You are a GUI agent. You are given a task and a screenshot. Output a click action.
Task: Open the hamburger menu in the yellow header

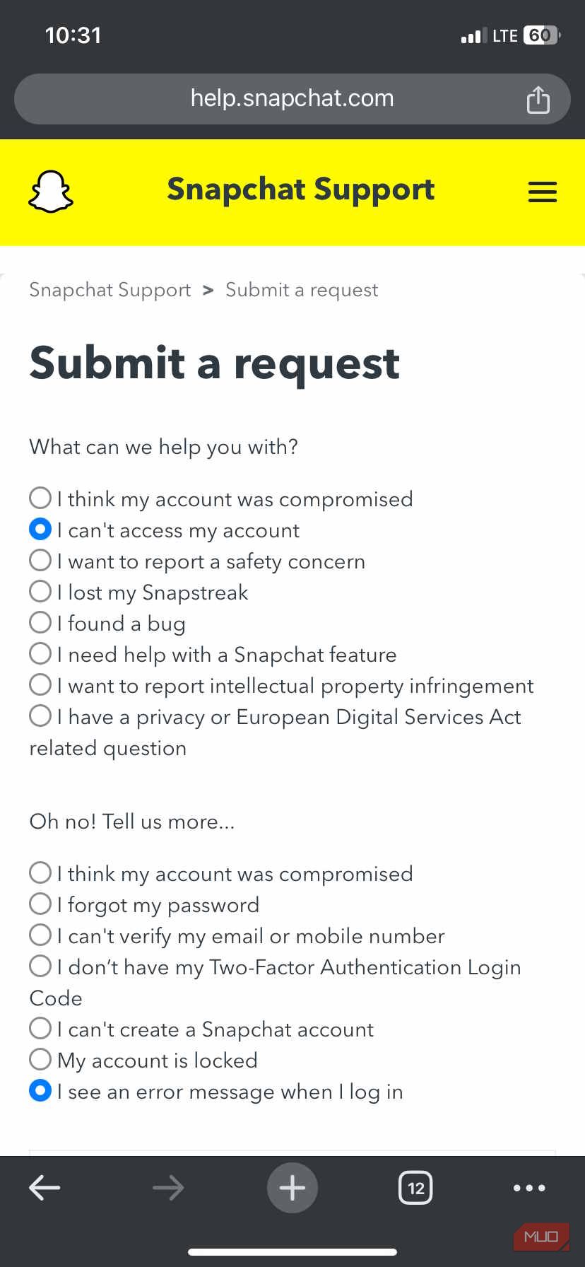click(x=542, y=192)
